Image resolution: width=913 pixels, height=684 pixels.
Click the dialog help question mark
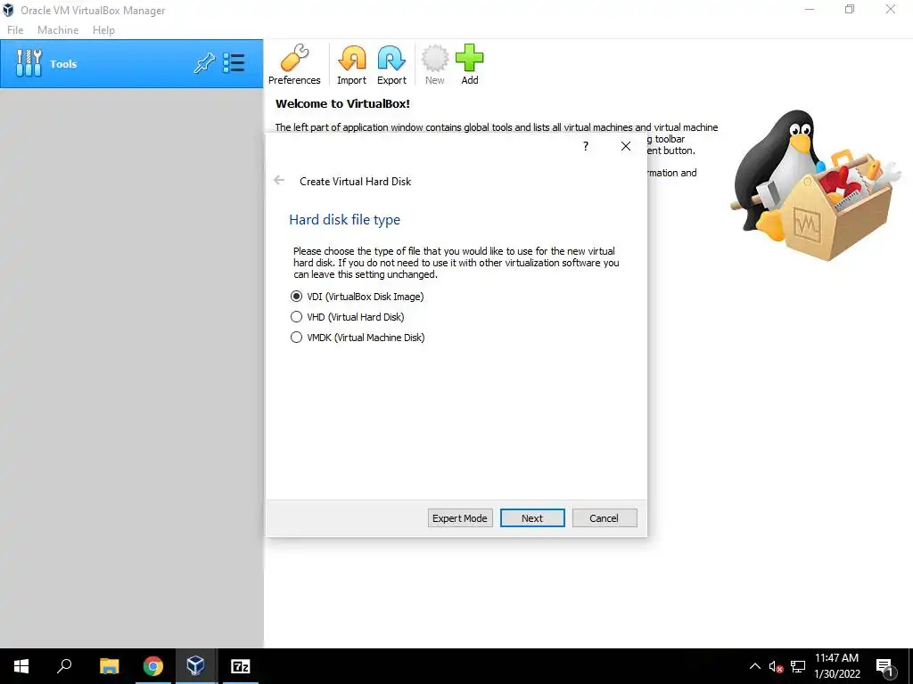pos(586,146)
